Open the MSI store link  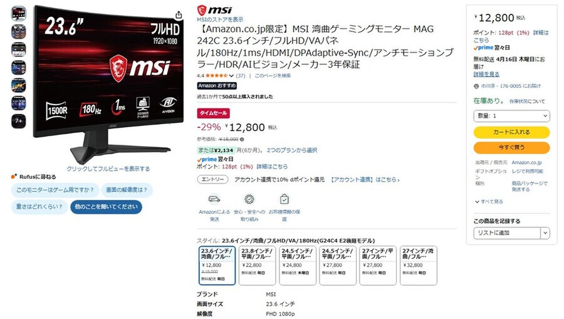pos(220,19)
